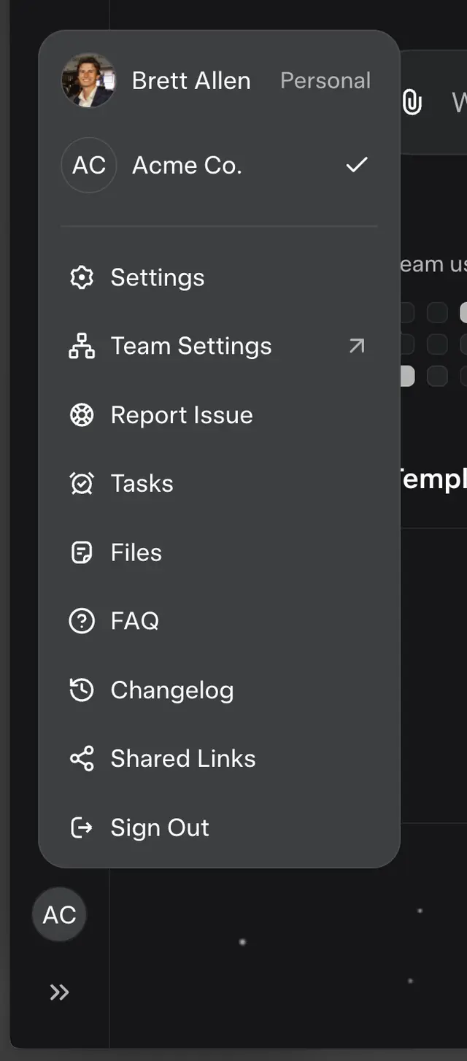Click the Sign Out arrow icon
467x1061 pixels.
[82, 827]
